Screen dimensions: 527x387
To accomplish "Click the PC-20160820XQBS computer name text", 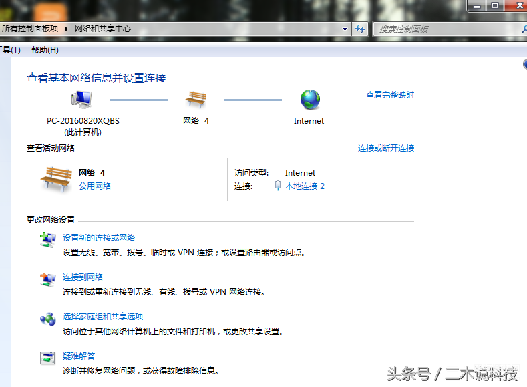I will 83,121.
